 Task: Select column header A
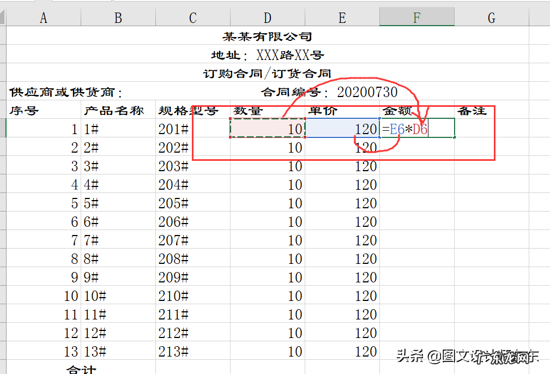(43, 17)
